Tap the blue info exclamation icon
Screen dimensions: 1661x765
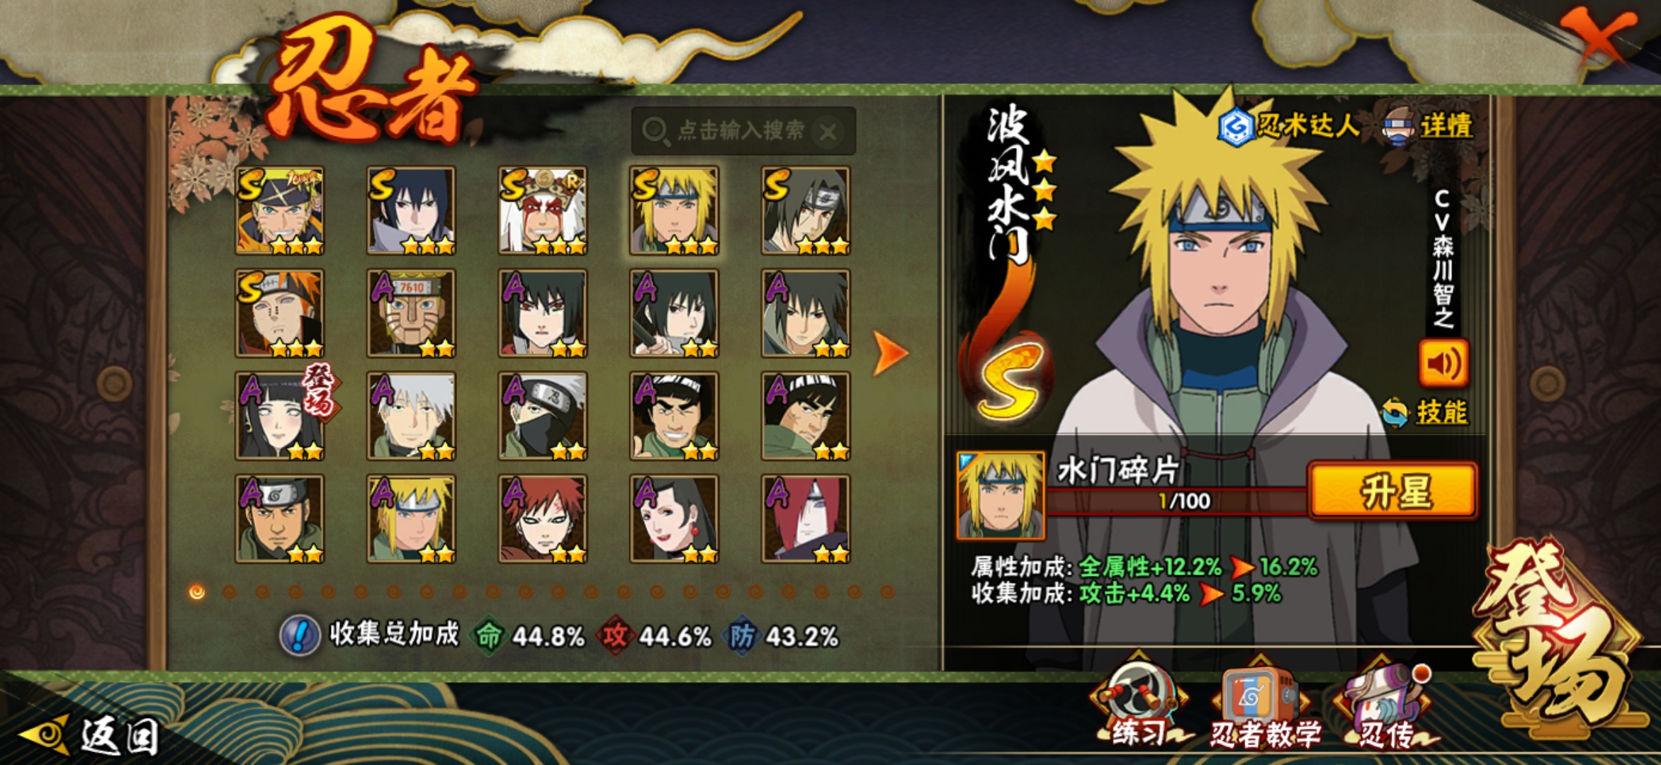[x=299, y=635]
